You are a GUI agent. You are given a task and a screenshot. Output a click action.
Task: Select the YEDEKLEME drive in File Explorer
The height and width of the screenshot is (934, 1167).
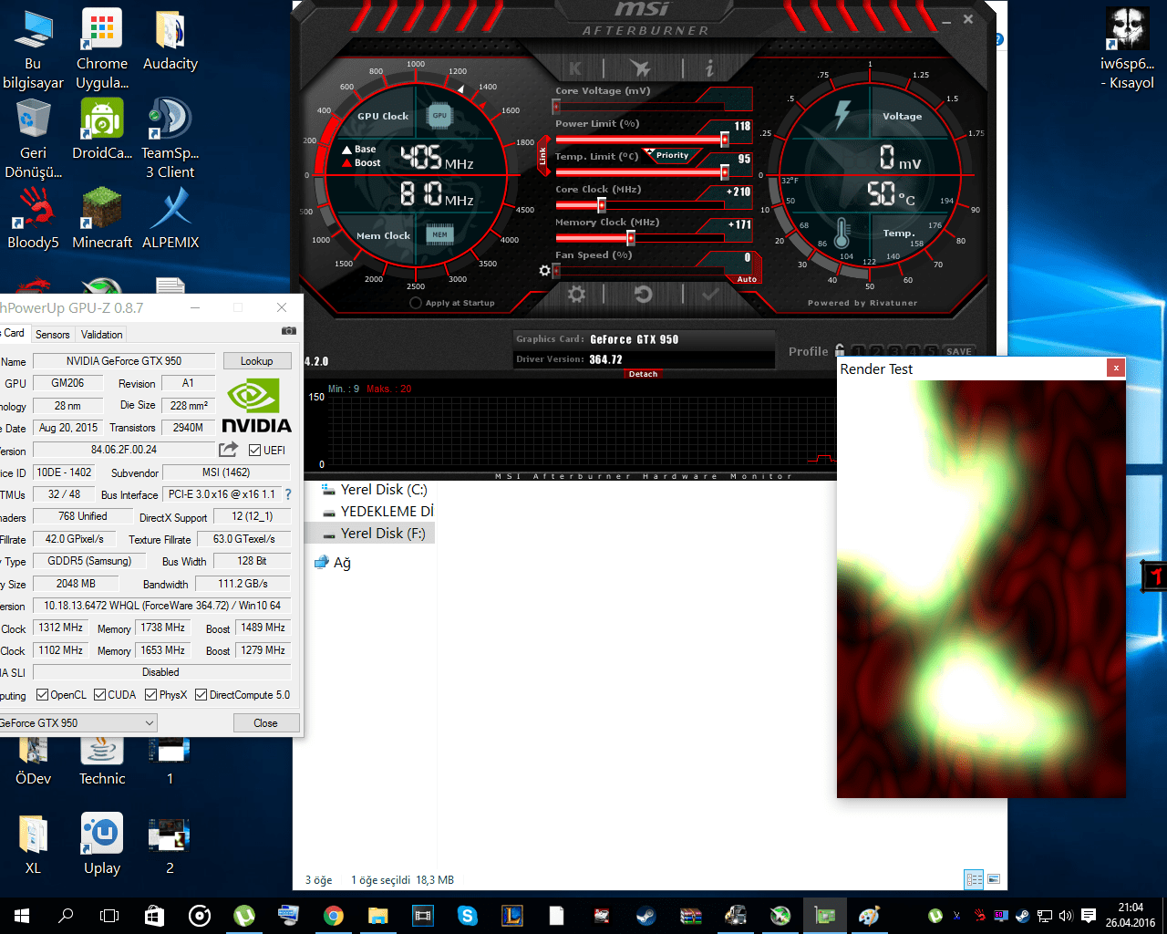377,512
